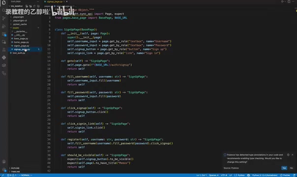
Task: Click line number 14 in the gutter
Action: coord(49,61)
